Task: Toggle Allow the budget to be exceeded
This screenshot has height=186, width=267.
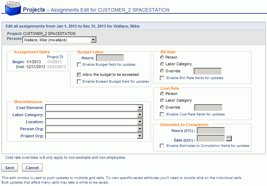Action: [x=79, y=75]
